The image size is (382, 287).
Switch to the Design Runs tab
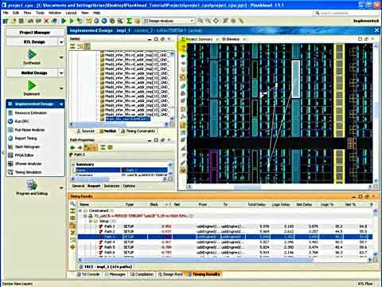point(170,274)
